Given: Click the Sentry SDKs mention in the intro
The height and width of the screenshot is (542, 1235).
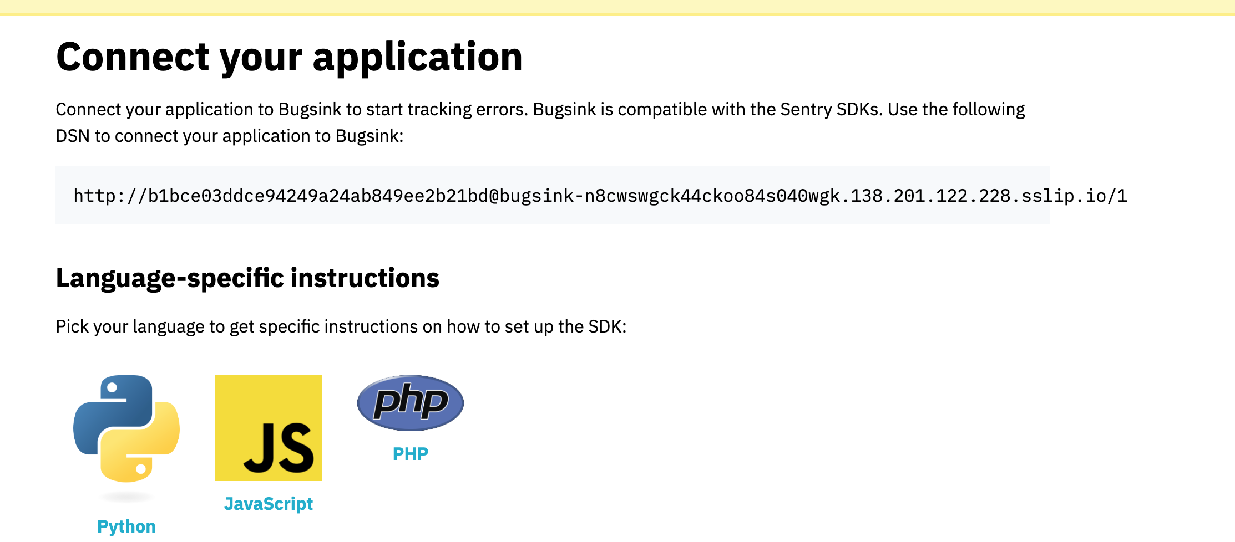Looking at the screenshot, I should coord(831,109).
